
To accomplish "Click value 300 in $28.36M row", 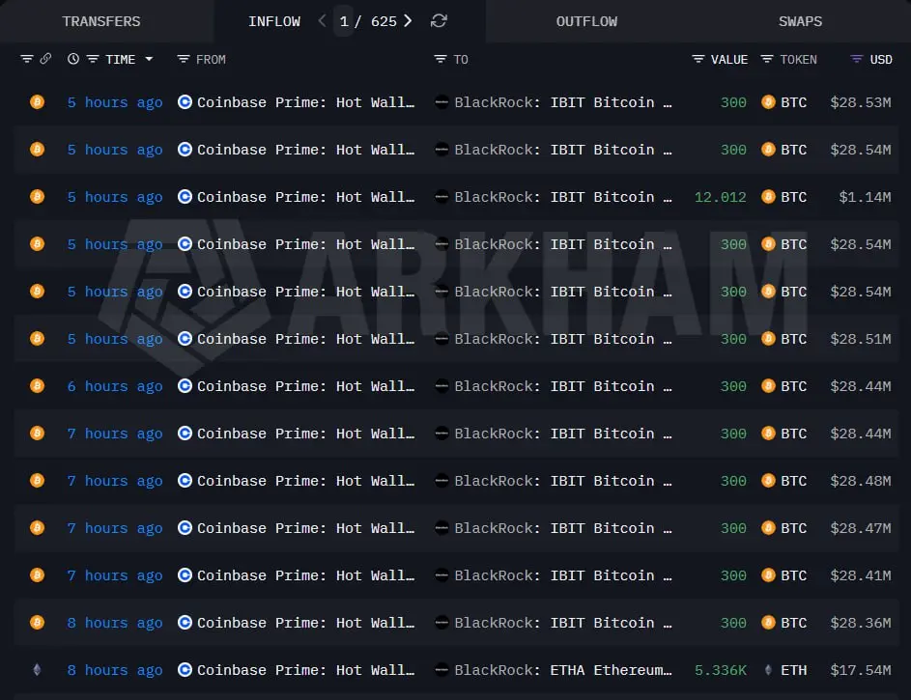I will pos(733,623).
